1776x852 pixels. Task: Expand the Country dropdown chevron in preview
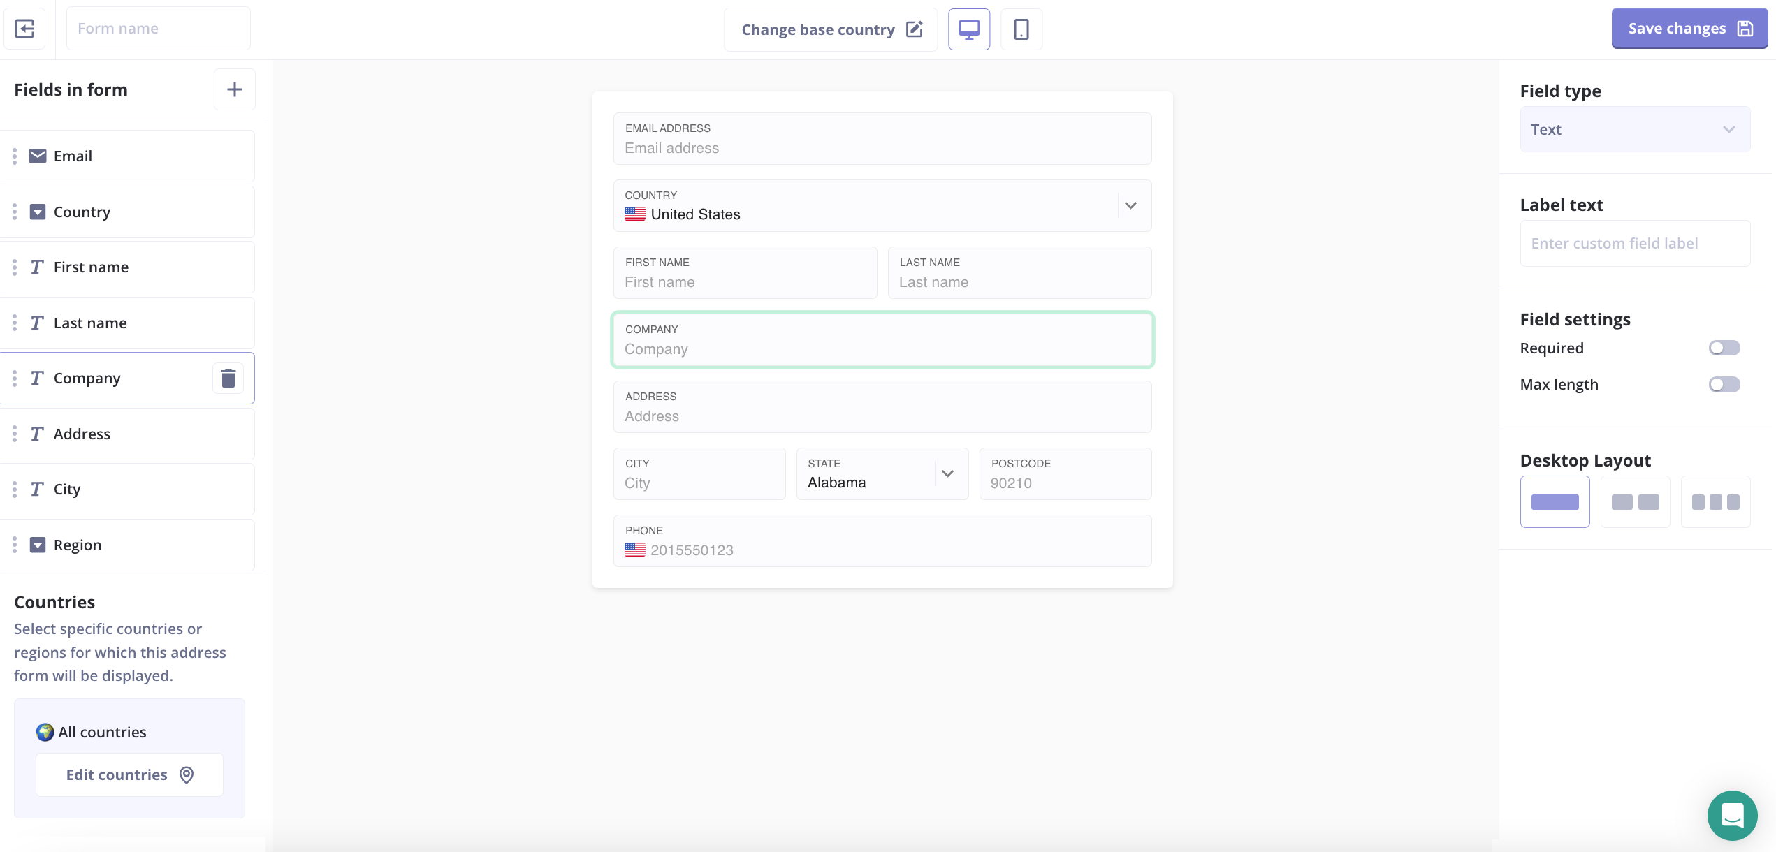tap(1130, 205)
